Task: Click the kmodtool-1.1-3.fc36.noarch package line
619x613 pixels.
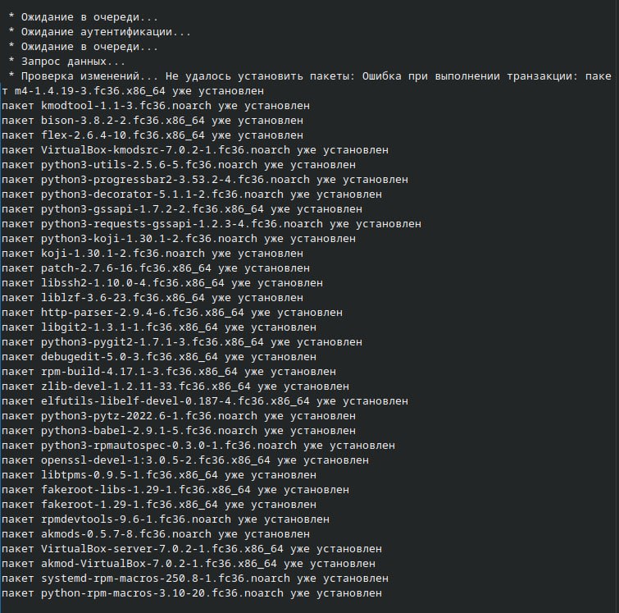Action: [155, 106]
